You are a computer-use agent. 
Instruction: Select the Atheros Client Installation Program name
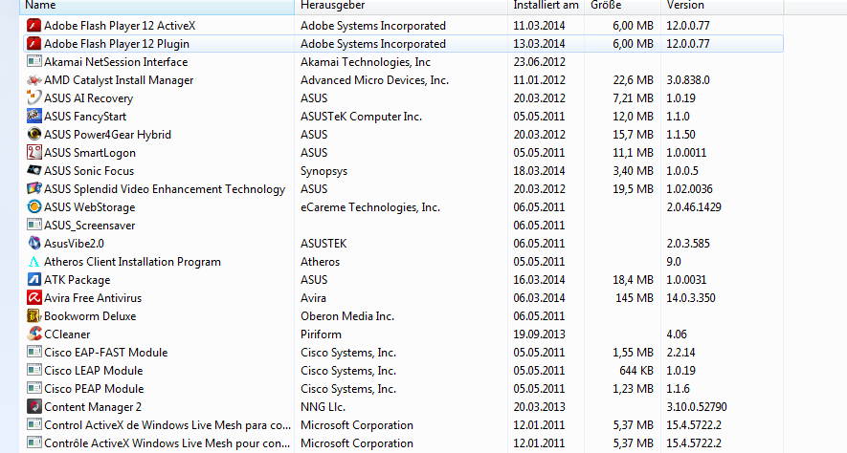point(132,262)
